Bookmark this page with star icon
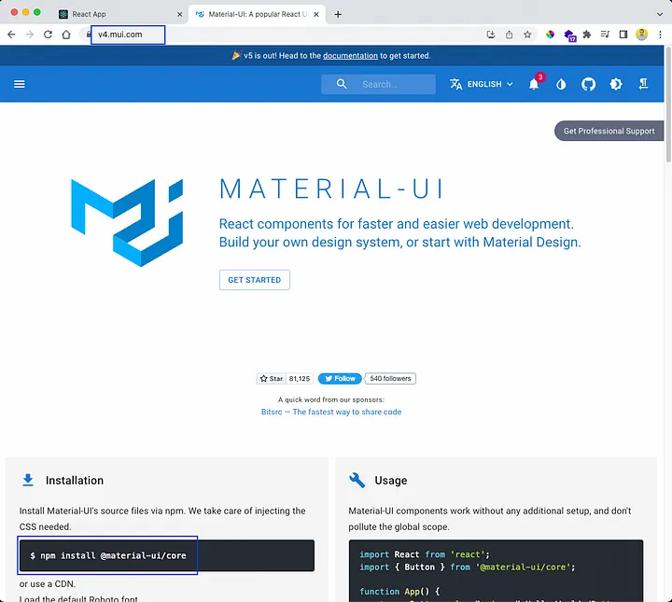This screenshot has height=602, width=672. [x=527, y=35]
